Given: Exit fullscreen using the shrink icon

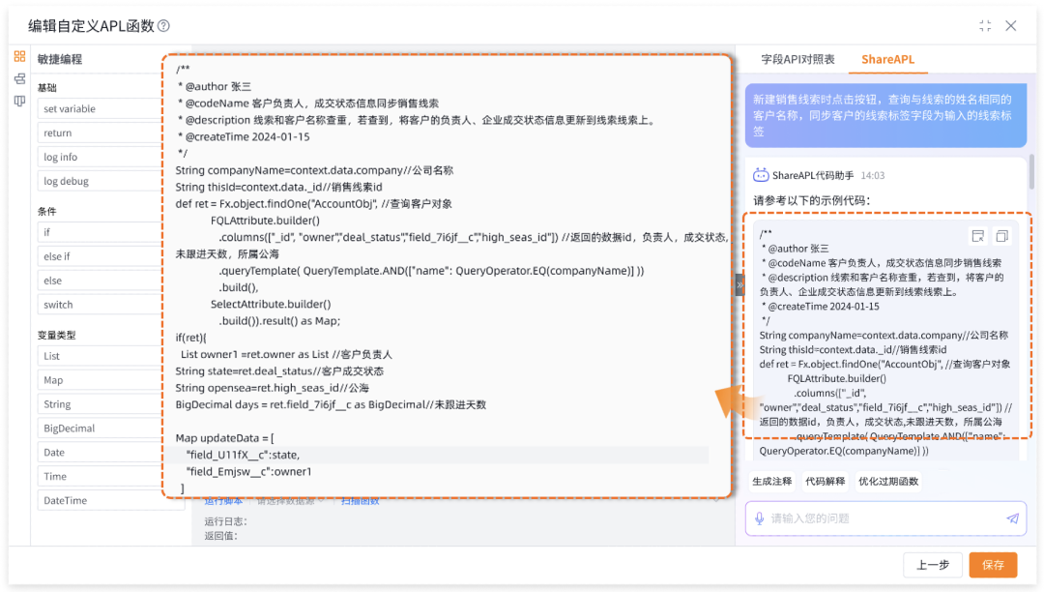Looking at the screenshot, I should click(x=985, y=26).
